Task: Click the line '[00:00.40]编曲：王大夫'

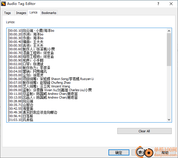Action: (26, 42)
